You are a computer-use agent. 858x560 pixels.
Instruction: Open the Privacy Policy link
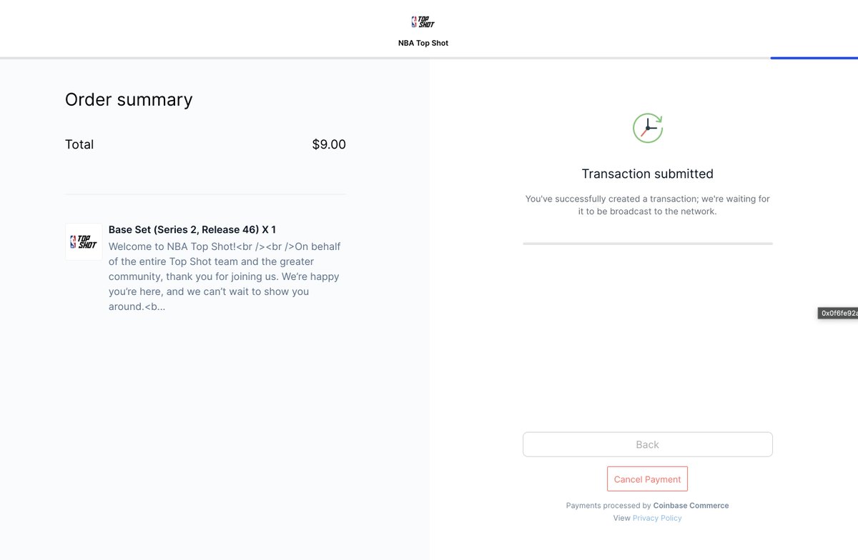pos(657,518)
